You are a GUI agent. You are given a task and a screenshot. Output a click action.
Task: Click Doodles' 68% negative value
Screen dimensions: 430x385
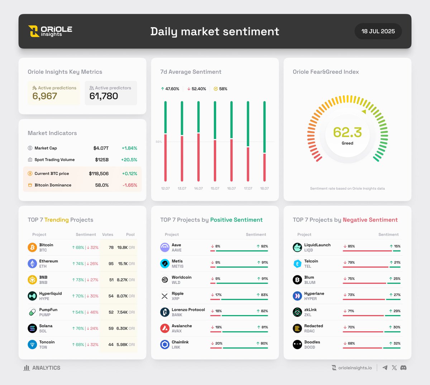click(349, 343)
